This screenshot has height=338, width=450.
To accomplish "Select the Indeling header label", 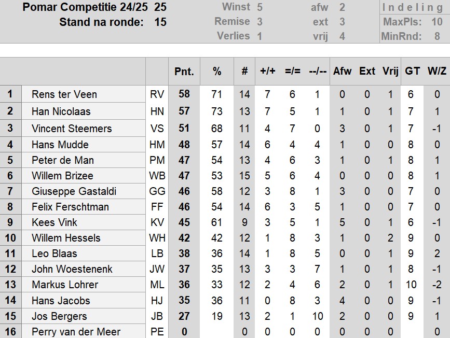I will (x=413, y=8).
